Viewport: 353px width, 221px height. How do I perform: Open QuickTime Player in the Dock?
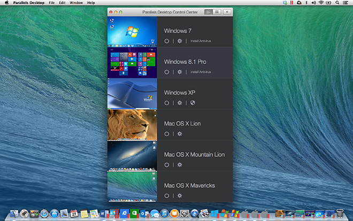pyautogui.click(x=195, y=214)
